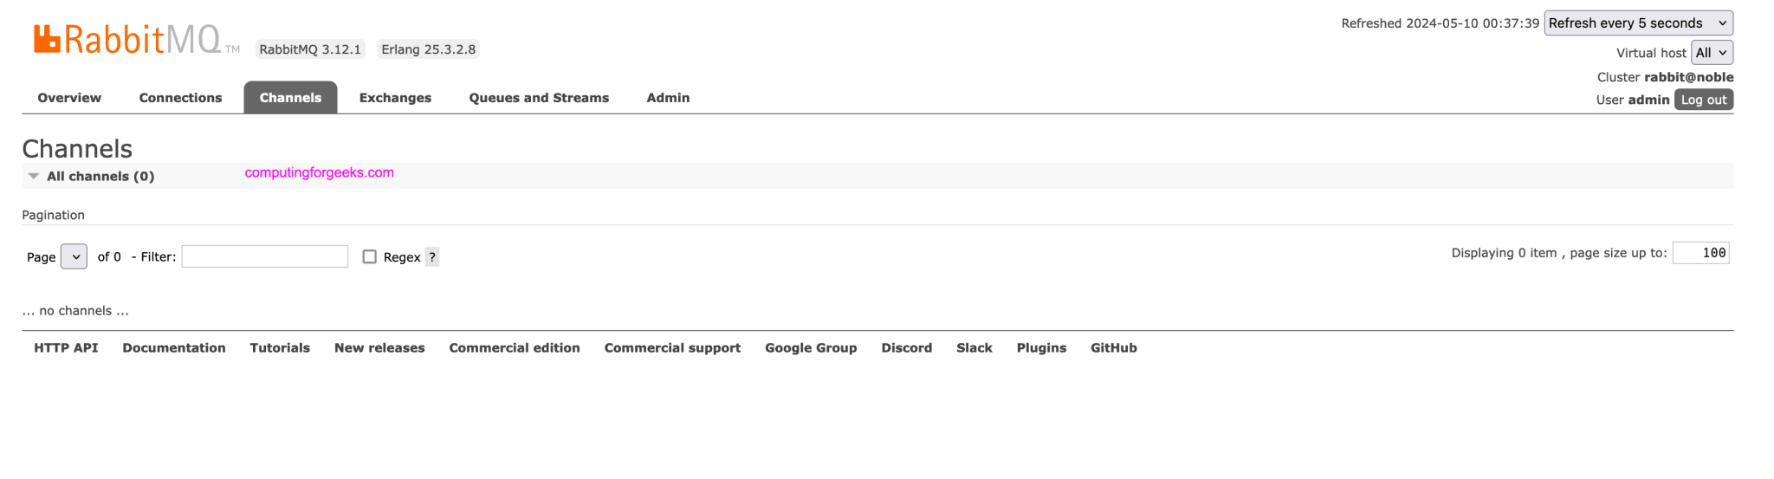The width and height of the screenshot is (1774, 479).
Task: Switch to the Overview tab
Action: [x=69, y=98]
